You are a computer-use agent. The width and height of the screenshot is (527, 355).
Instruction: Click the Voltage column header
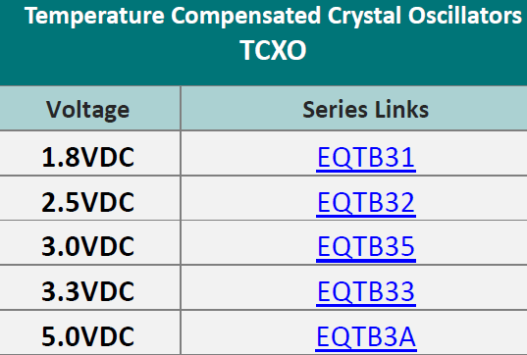point(88,110)
